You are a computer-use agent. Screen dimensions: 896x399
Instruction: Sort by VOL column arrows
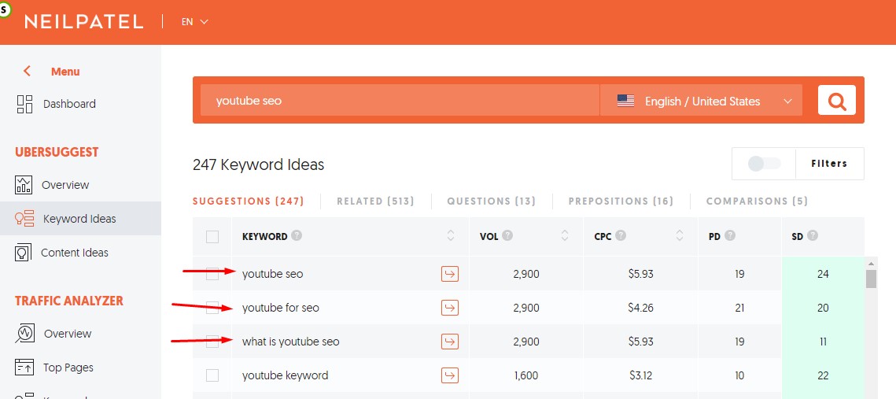coord(565,235)
